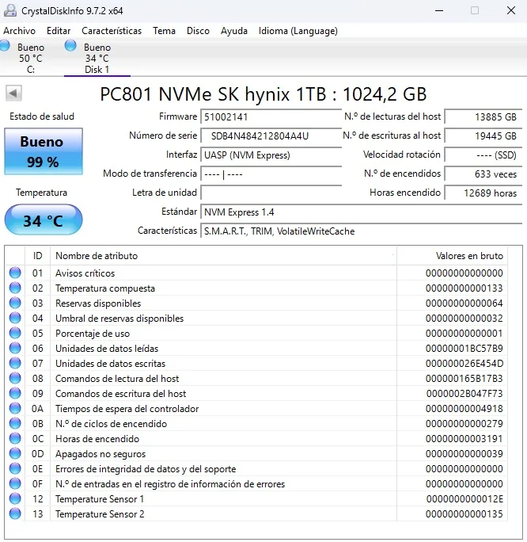527x542 pixels.
Task: Click the Estándar field NVM Express 1.4
Action: click(362, 212)
